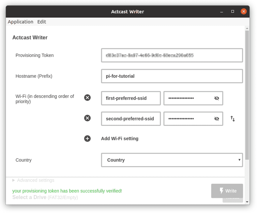Remove the second-preferred-ssid Wi-Fi entry
258x213 pixels.
pyautogui.click(x=87, y=118)
